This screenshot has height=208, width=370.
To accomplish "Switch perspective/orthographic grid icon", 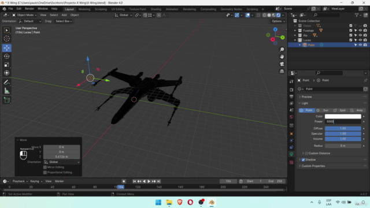I will [x=282, y=71].
